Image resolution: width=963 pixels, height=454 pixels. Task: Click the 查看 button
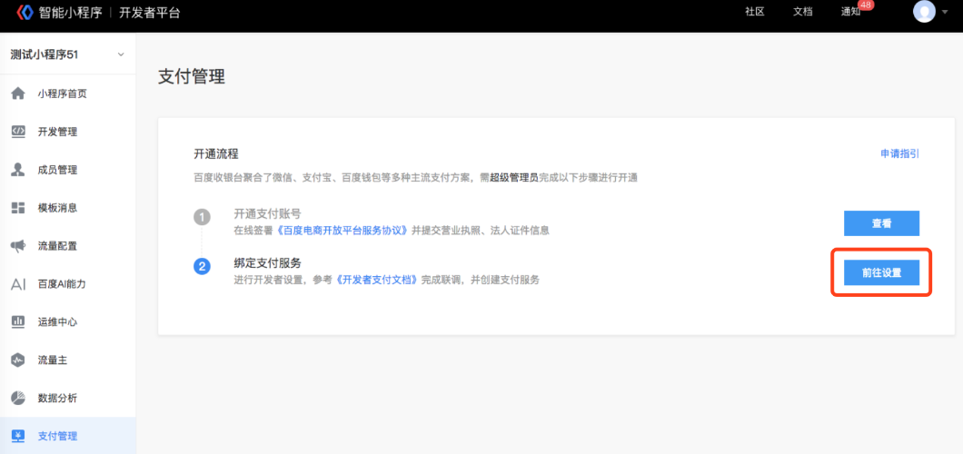(x=881, y=223)
